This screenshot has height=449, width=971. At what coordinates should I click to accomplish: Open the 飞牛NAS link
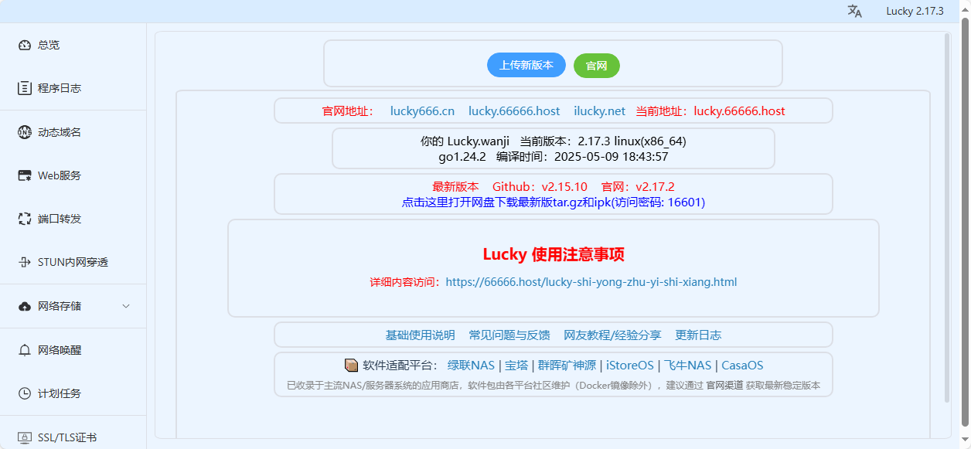pyautogui.click(x=688, y=366)
